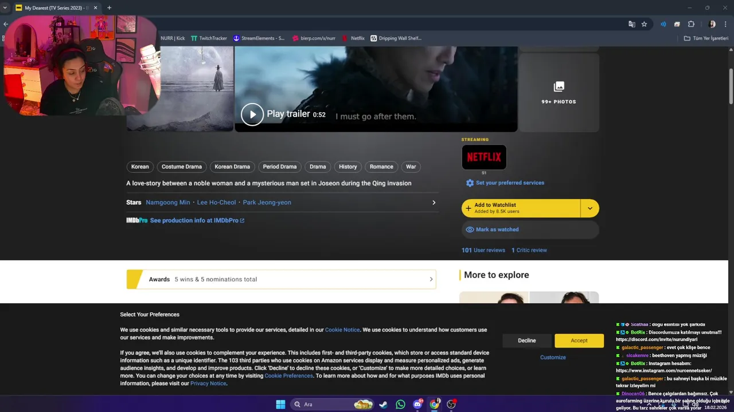734x412 pixels.
Task: Open a new browser tab
Action: [x=110, y=8]
